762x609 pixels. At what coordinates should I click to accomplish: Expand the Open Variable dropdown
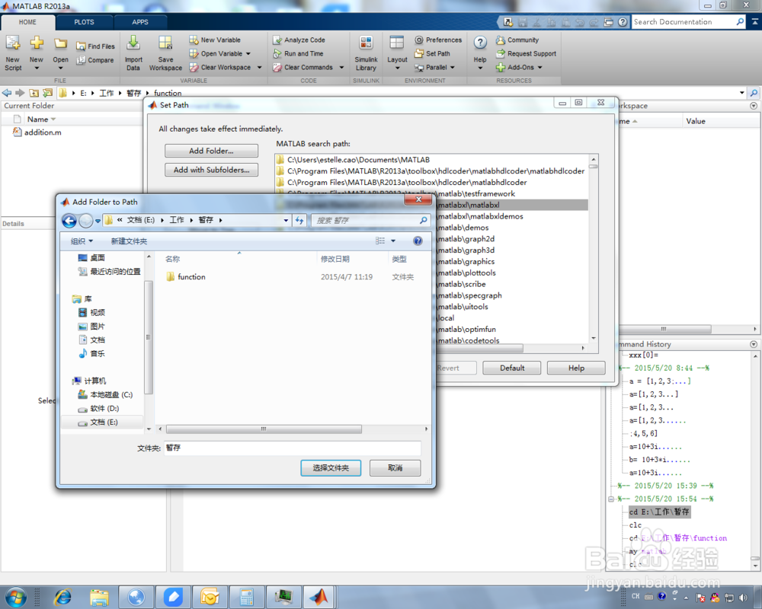[248, 54]
